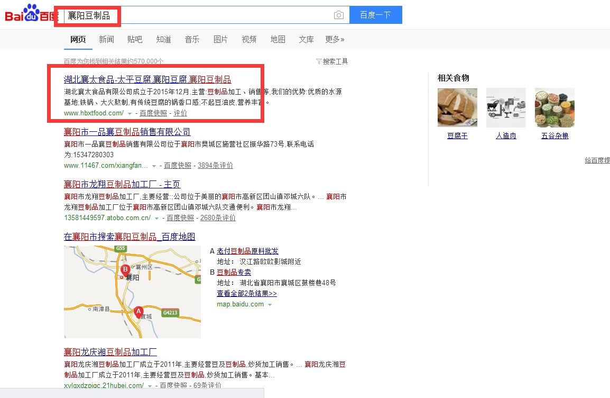The width and height of the screenshot is (610, 398).
Task: Open the 文库 tab
Action: click(306, 39)
